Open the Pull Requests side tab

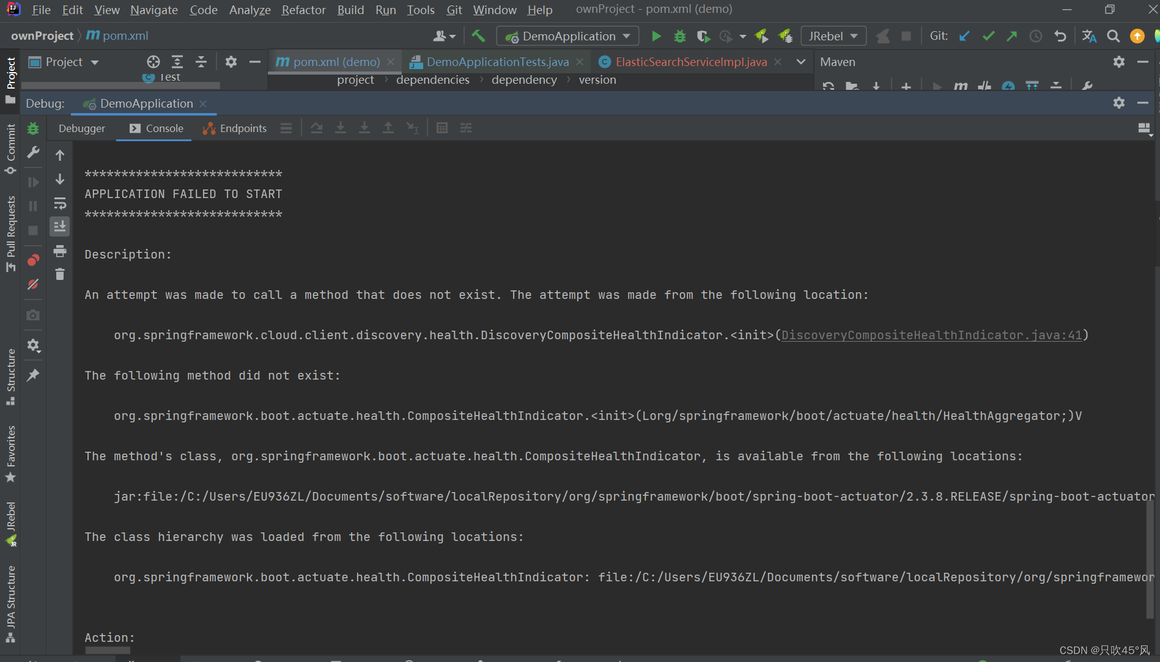tap(10, 234)
